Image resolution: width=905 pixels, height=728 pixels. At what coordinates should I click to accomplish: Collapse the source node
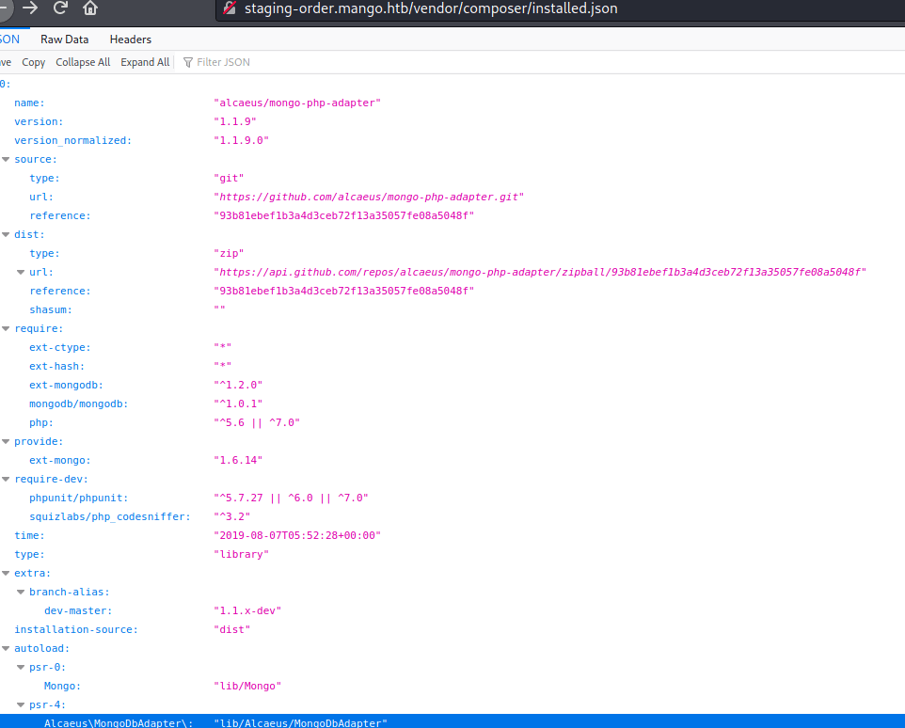pos(7,159)
